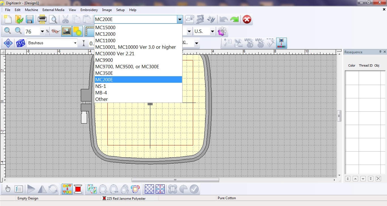Select the diamond ABC lettering tool
The image size is (387, 206).
(8, 43)
